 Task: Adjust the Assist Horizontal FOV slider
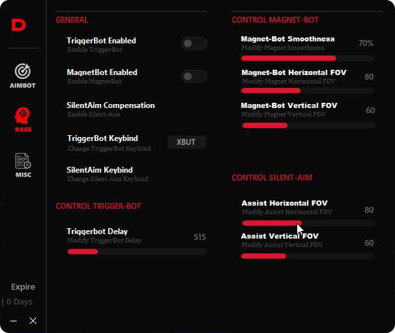[x=308, y=223]
